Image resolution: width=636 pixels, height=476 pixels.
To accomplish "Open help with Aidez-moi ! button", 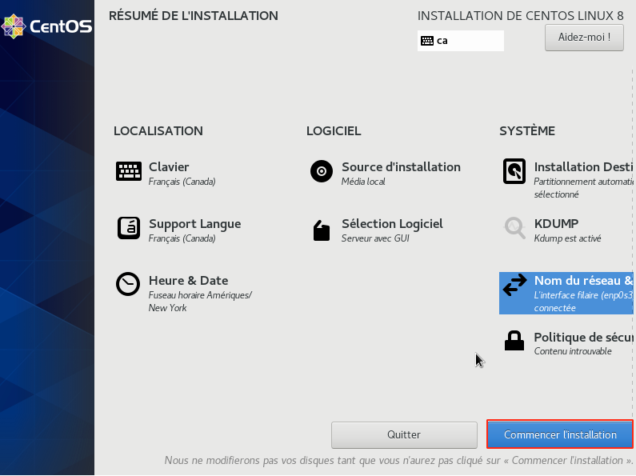I will 584,38.
